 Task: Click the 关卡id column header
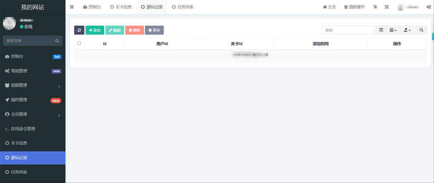click(237, 44)
